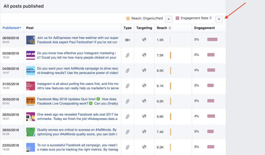
Task: Open the Instagram new features post link
Action: [78, 86]
